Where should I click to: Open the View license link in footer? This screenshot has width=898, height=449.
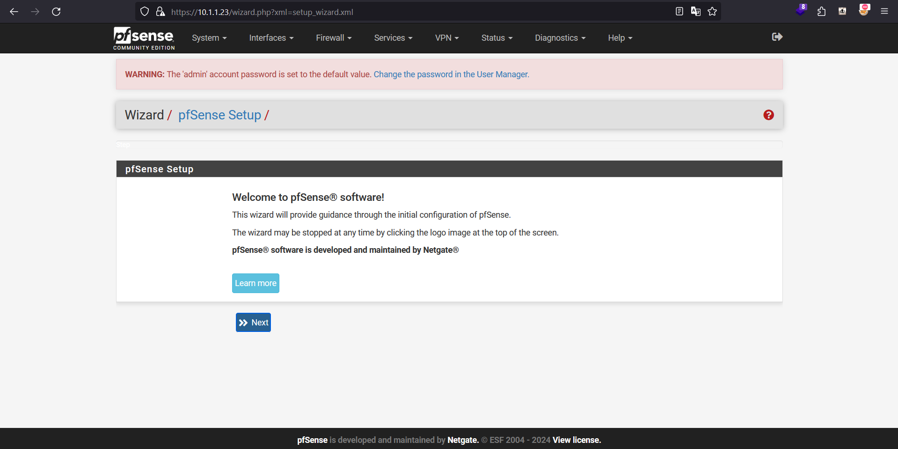(577, 440)
